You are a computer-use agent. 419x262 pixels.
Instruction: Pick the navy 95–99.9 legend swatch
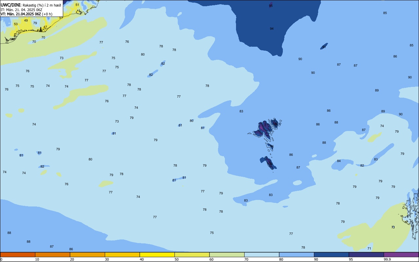click(366, 254)
